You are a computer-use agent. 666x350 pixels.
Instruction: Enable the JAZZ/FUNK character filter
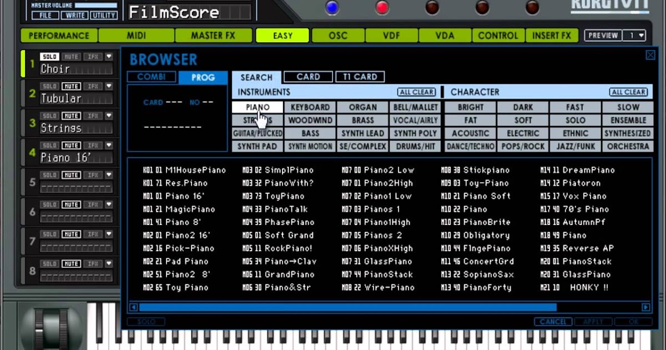[576, 147]
